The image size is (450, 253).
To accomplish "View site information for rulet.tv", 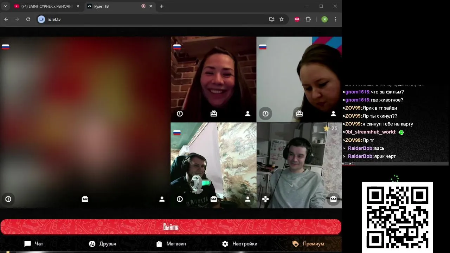I will tap(41, 19).
